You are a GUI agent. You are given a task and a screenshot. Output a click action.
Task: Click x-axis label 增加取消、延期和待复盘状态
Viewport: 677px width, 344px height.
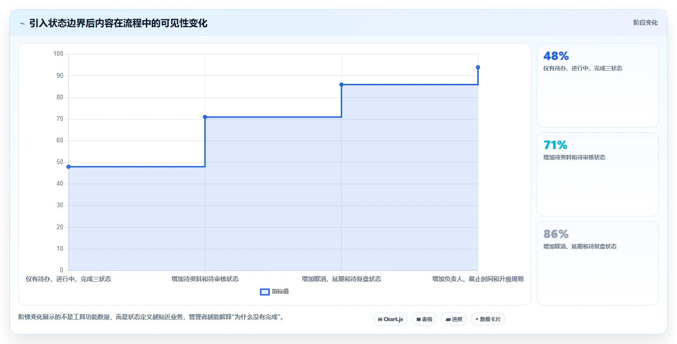[341, 279]
